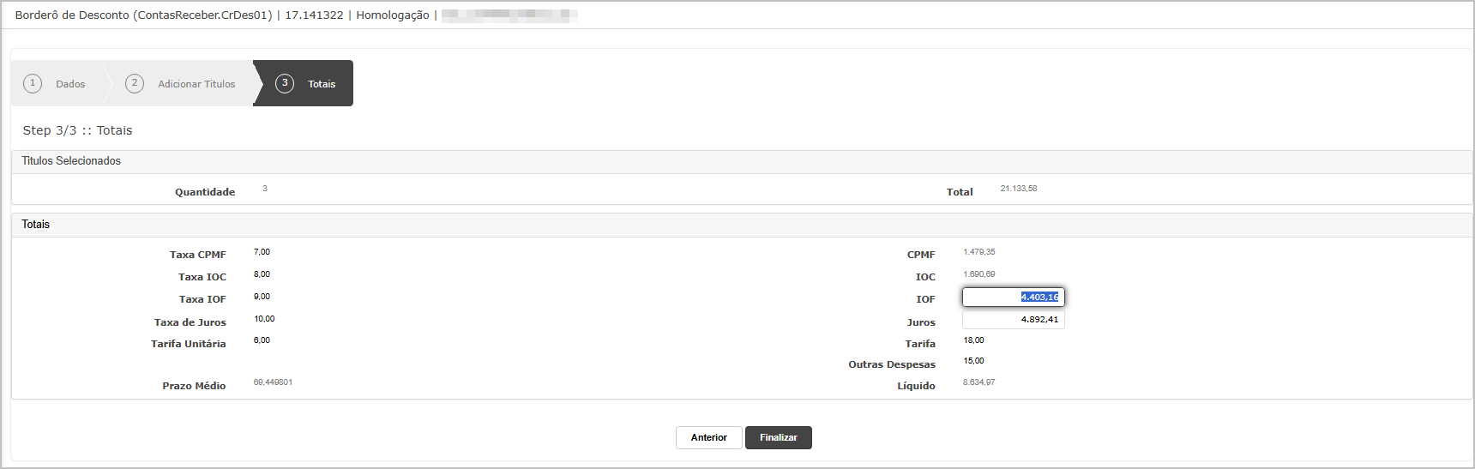Viewport: 1475px width, 469px height.
Task: Click the Totais section header
Action: [742, 225]
